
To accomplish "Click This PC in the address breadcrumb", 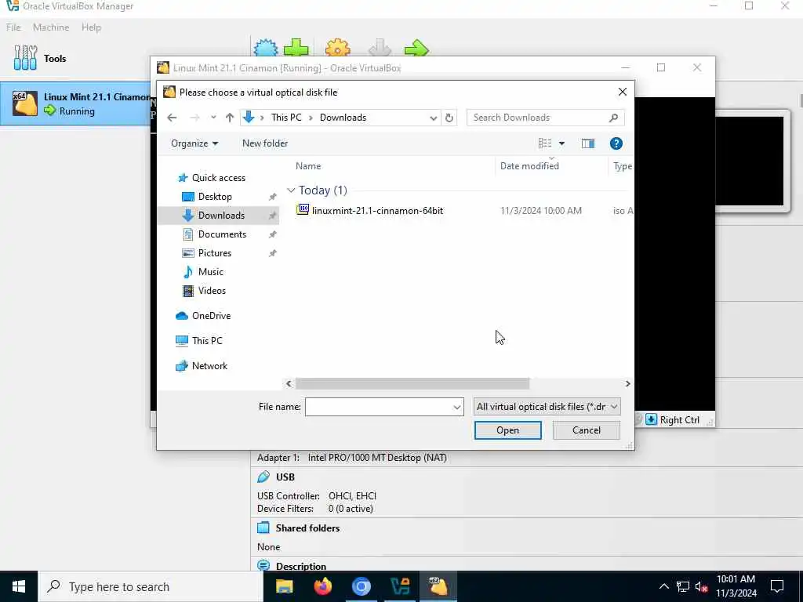I will point(286,118).
